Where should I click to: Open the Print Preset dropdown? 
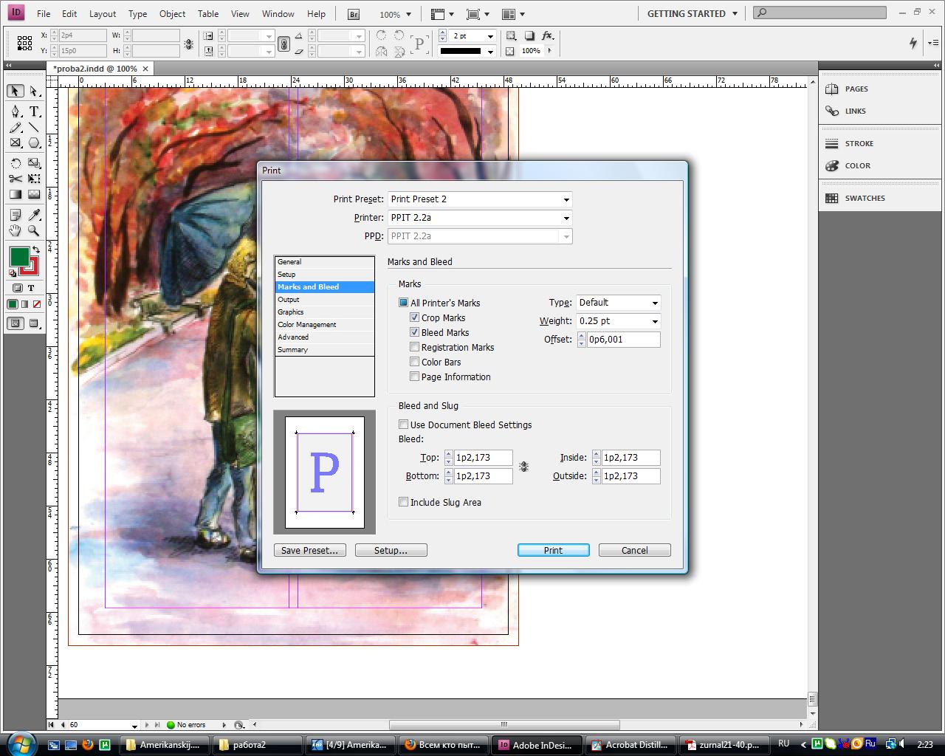point(480,199)
